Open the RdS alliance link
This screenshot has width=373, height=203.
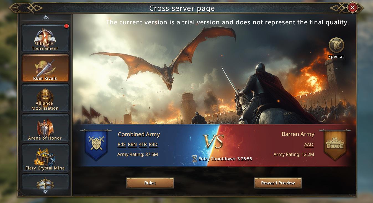point(122,145)
